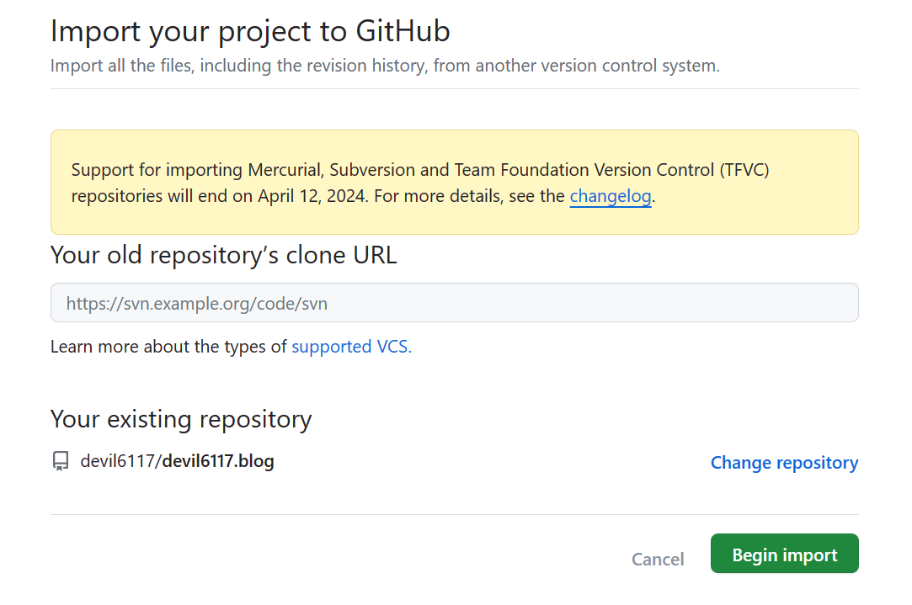
Task: Click the Your existing repository heading
Action: point(181,418)
